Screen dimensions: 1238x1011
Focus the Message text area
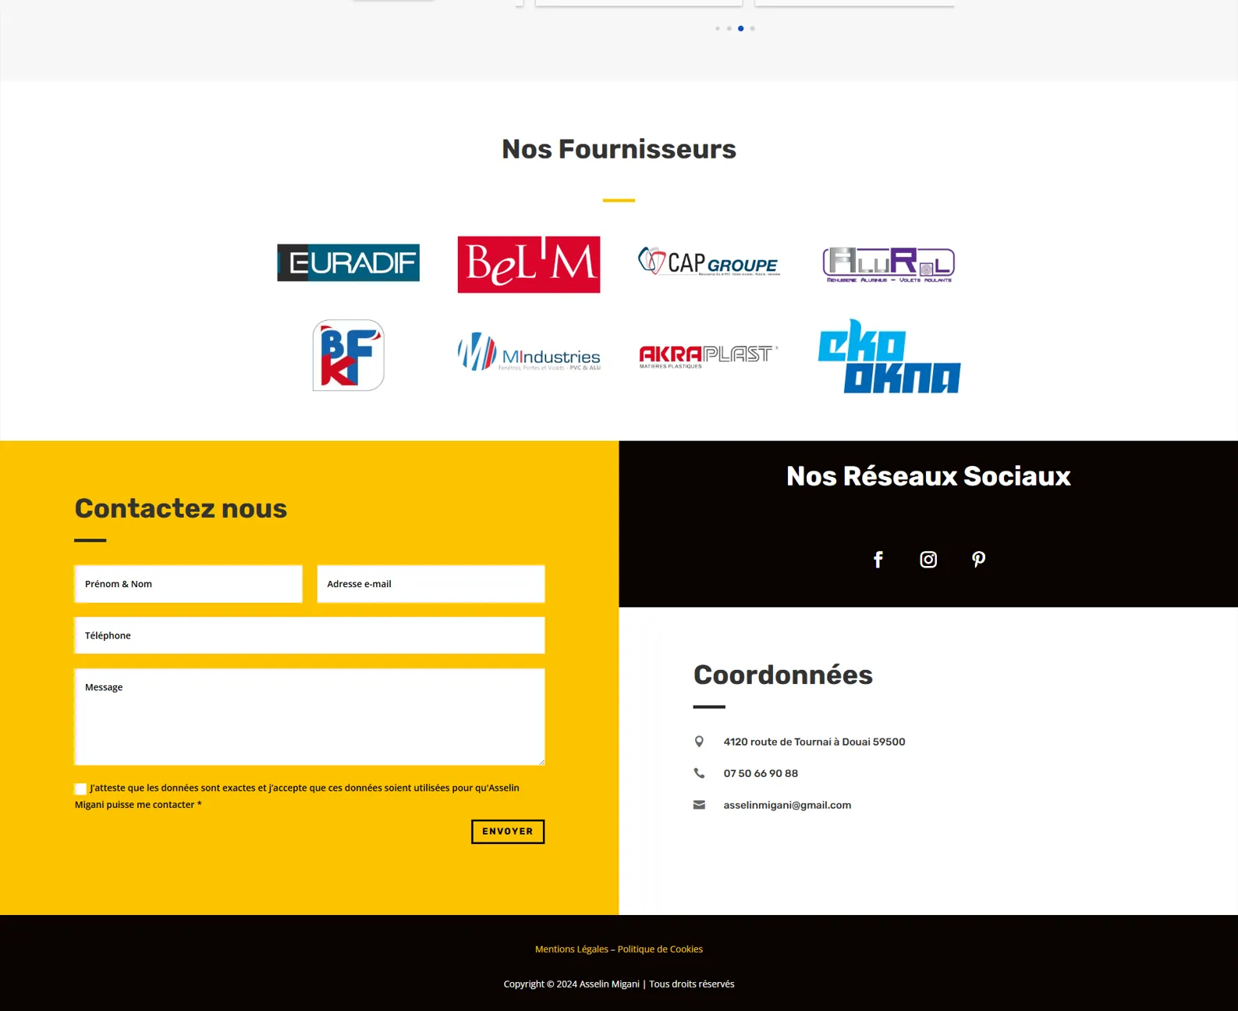point(310,717)
